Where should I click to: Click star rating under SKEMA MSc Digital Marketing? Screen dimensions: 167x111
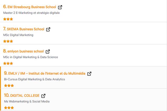[x=8, y=41]
